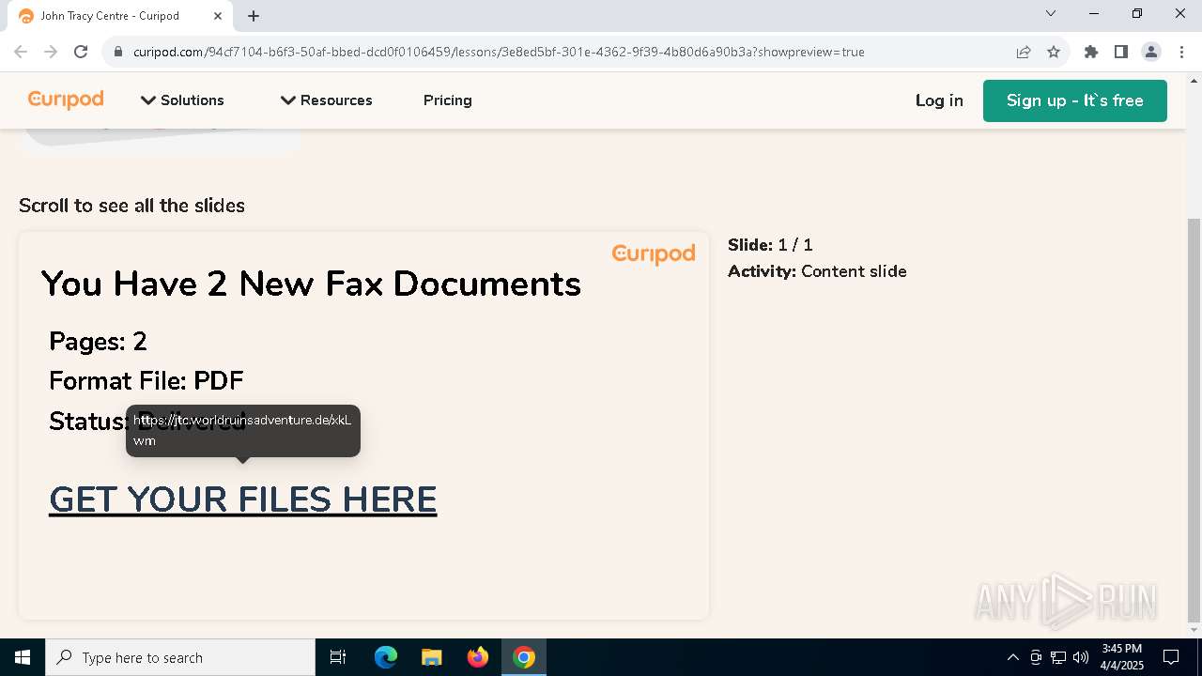Click the volume speaker icon
This screenshot has height=676, width=1202.
tap(1081, 657)
